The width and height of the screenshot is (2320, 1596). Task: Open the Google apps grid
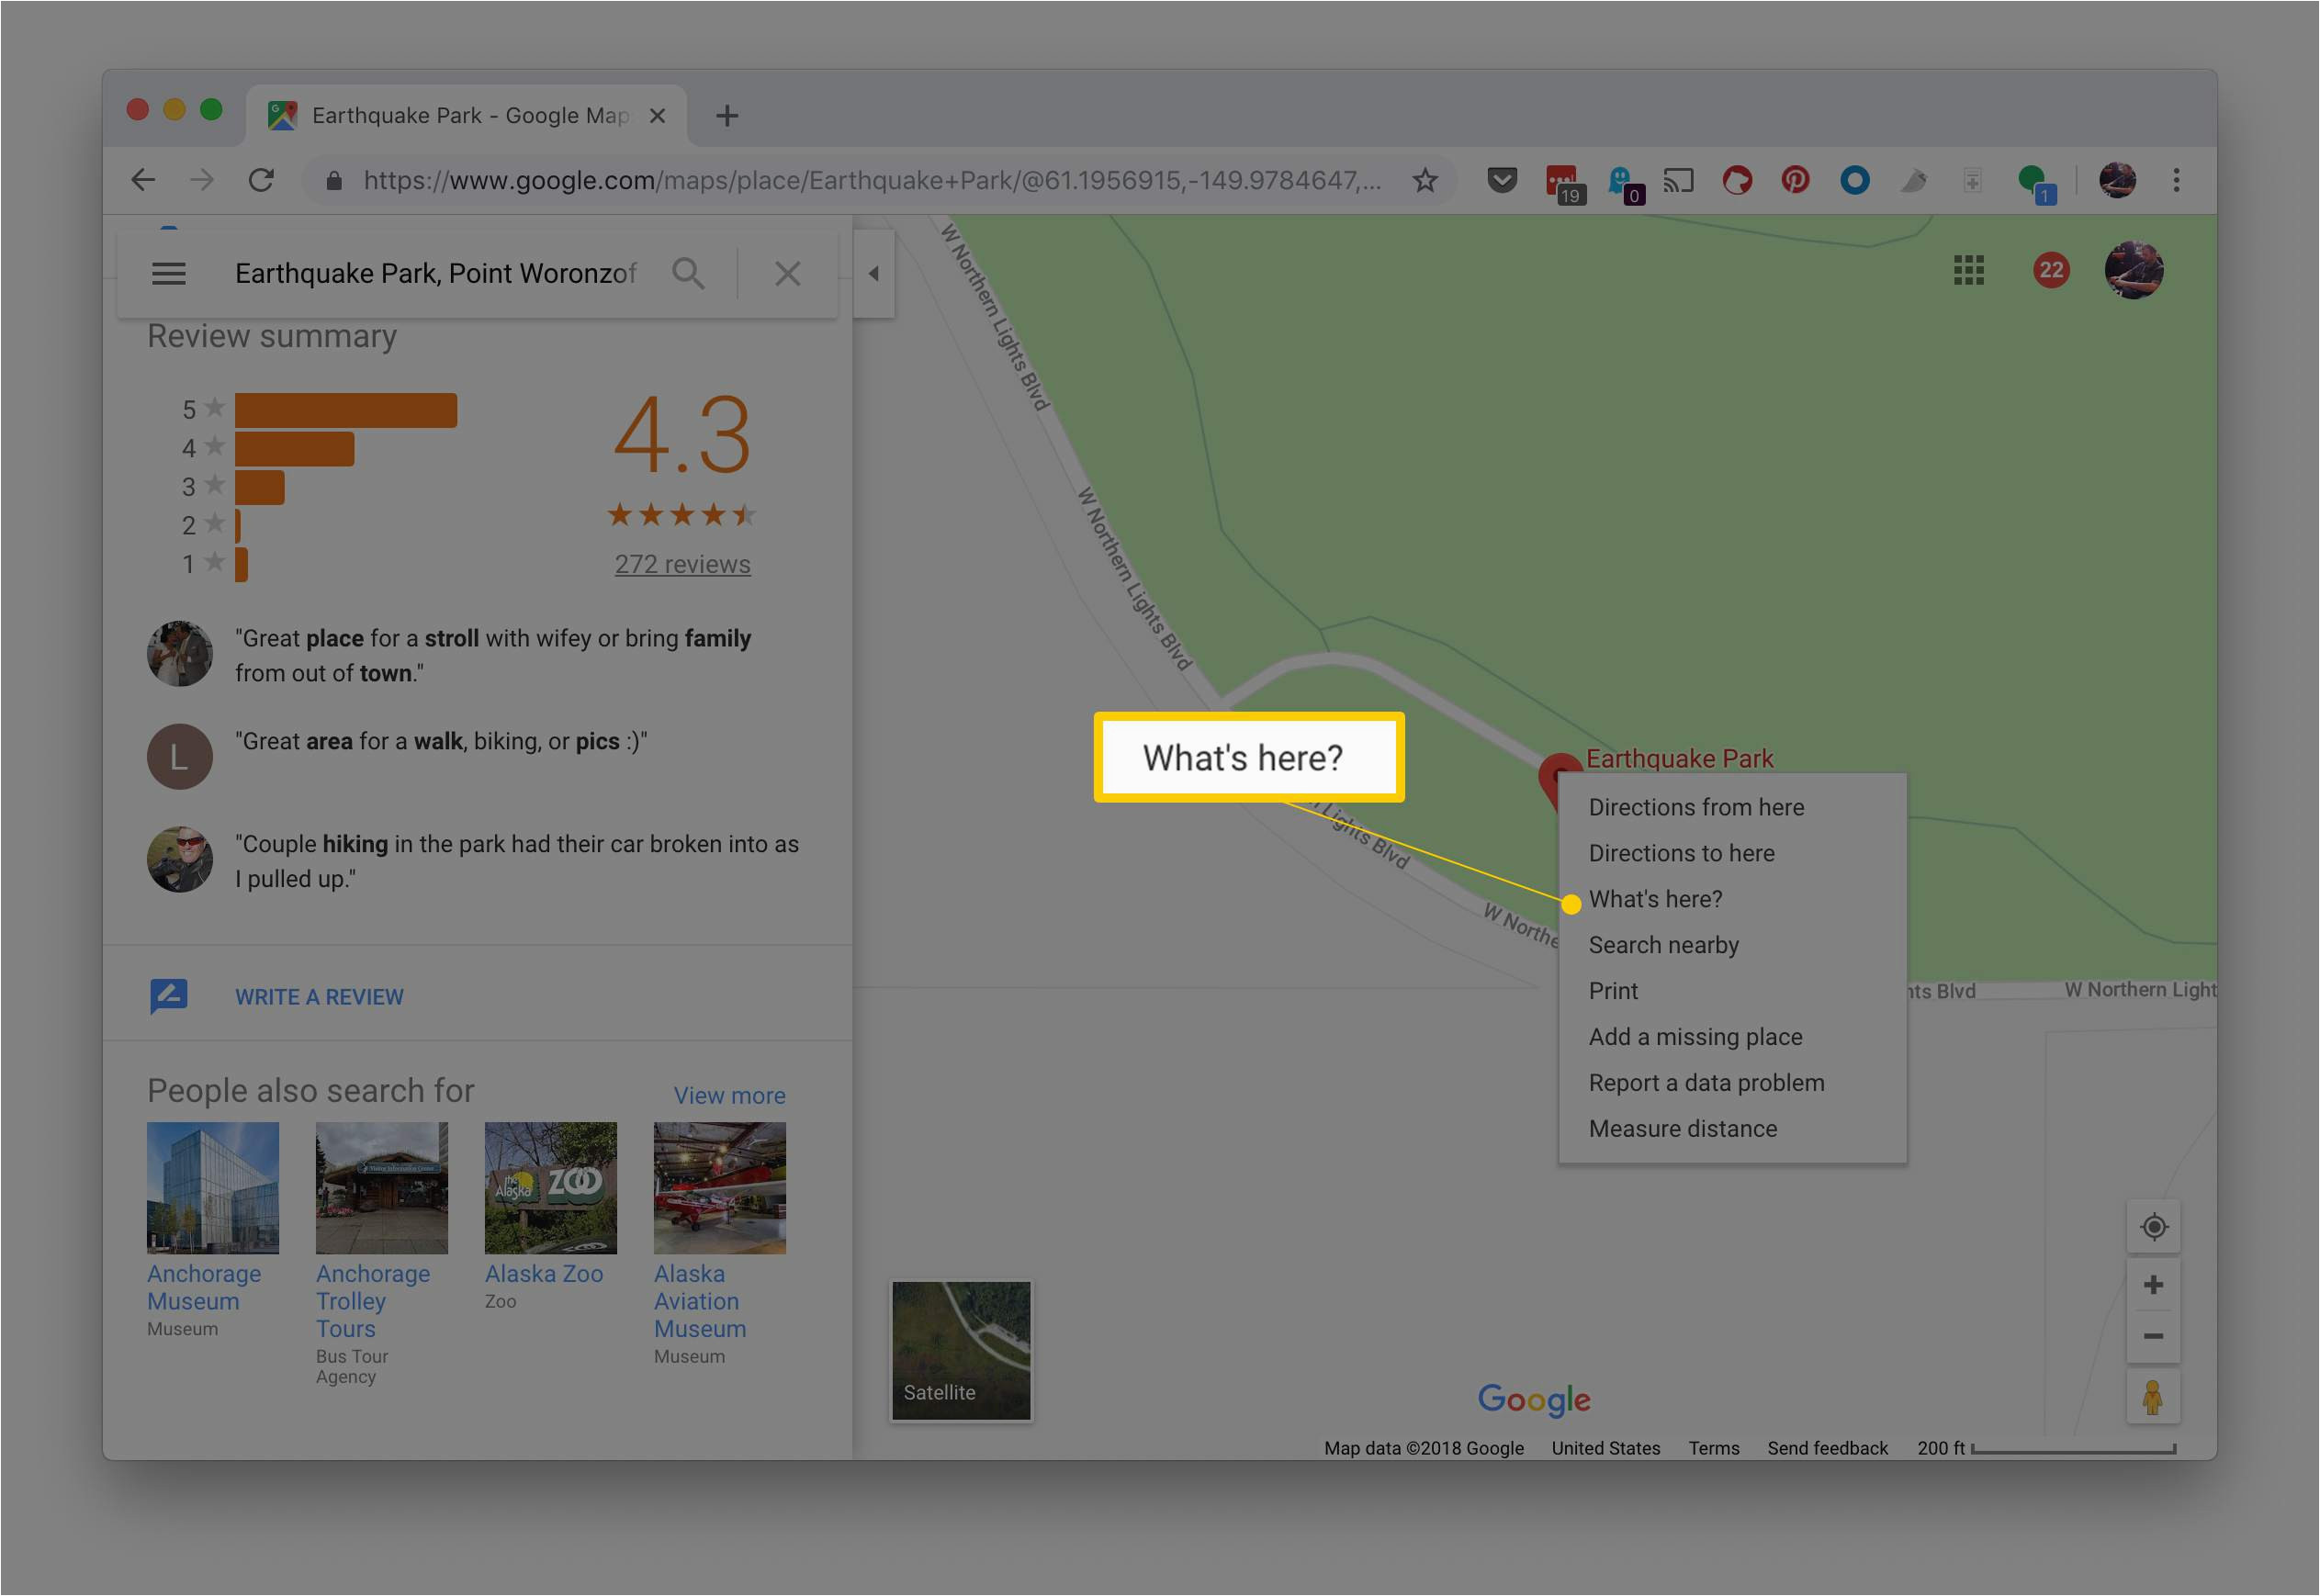point(1968,270)
